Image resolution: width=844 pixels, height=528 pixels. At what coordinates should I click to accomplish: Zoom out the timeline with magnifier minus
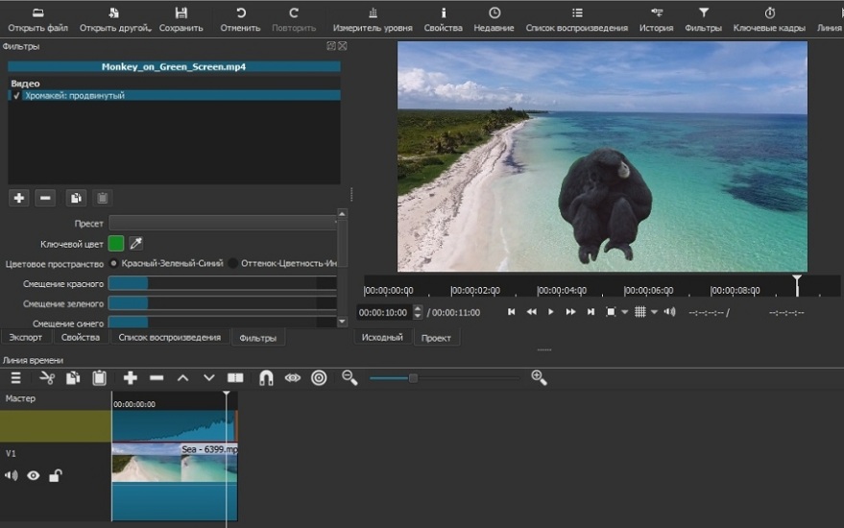coord(350,378)
